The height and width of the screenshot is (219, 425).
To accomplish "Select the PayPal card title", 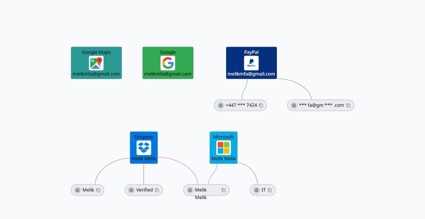I will [x=251, y=52].
